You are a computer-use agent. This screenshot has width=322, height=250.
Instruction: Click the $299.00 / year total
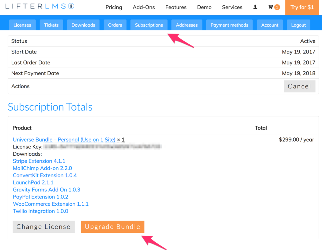[296, 140]
